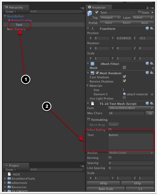Open the Inspector panel options menu

click(x=152, y=8)
